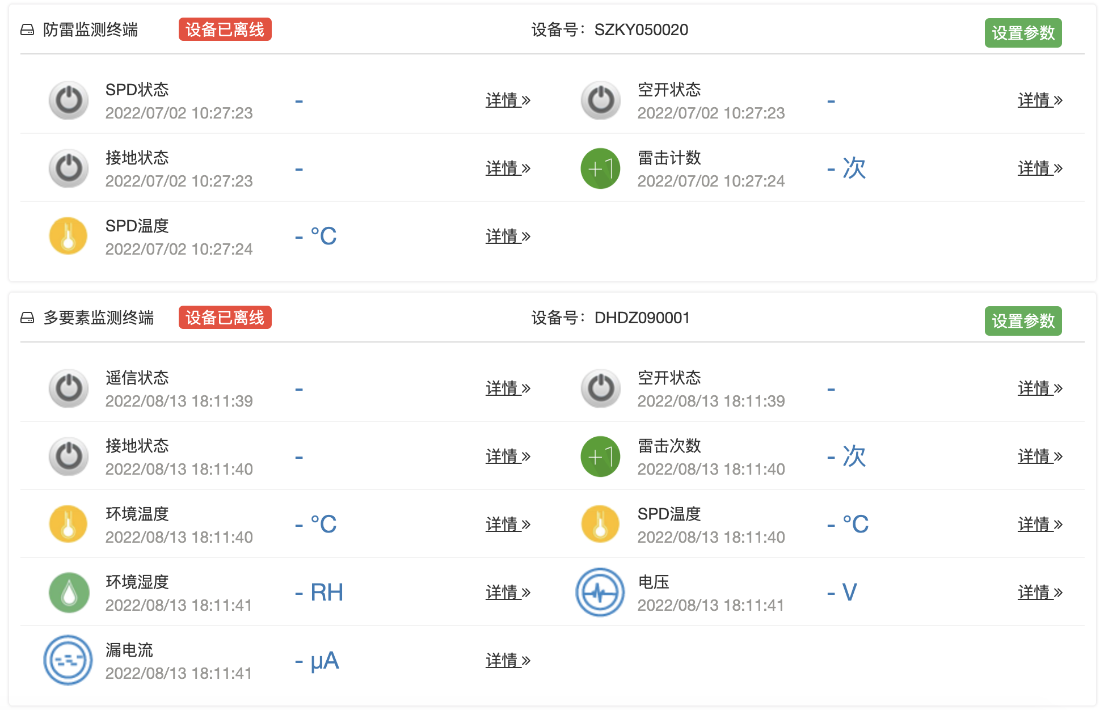Open 详情 link for SPD状态

[x=508, y=101]
